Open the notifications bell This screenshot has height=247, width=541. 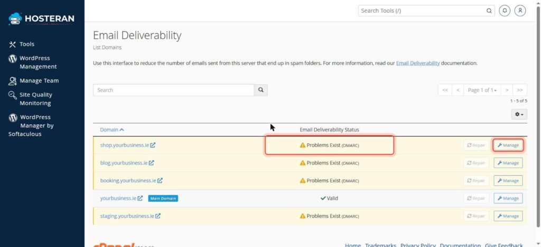click(505, 11)
